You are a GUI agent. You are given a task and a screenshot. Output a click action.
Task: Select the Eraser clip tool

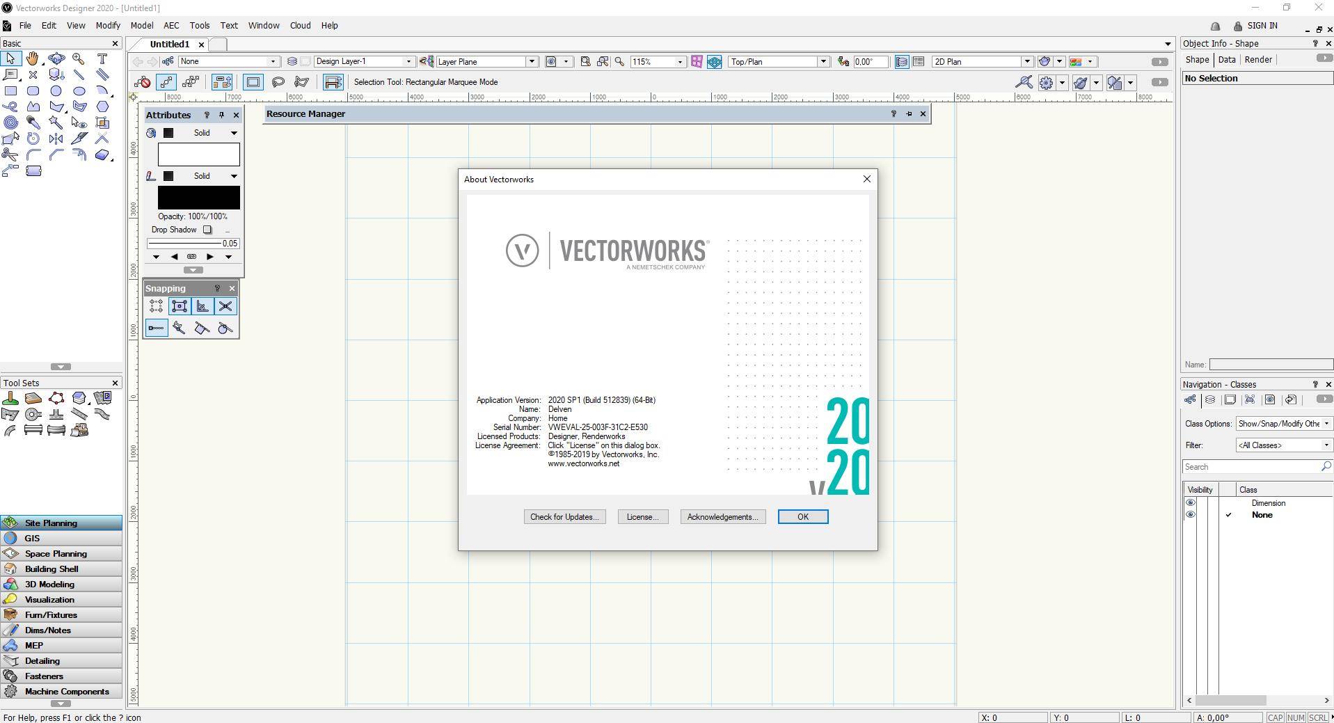(x=102, y=154)
